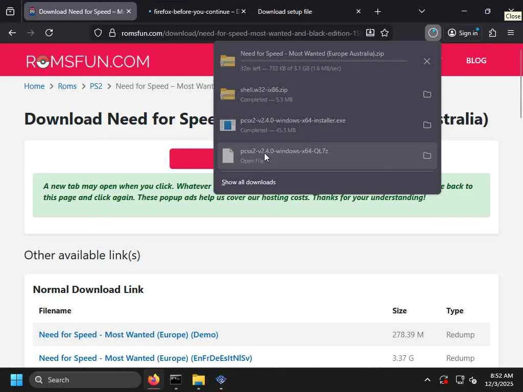Open Firefox from the taskbar
This screenshot has height=392, width=523.
point(154,380)
